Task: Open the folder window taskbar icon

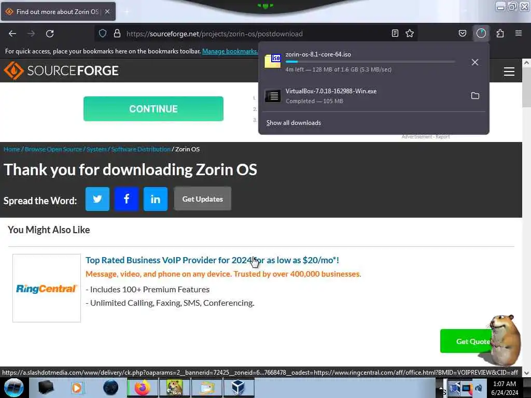Action: (206, 388)
